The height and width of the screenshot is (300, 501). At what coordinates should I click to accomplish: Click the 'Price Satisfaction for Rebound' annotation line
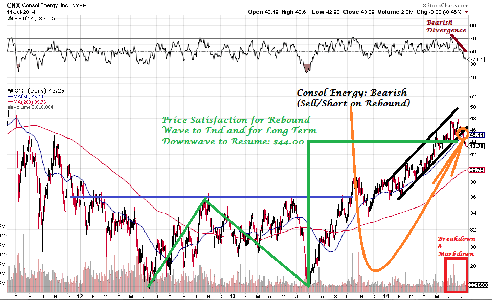(x=236, y=120)
